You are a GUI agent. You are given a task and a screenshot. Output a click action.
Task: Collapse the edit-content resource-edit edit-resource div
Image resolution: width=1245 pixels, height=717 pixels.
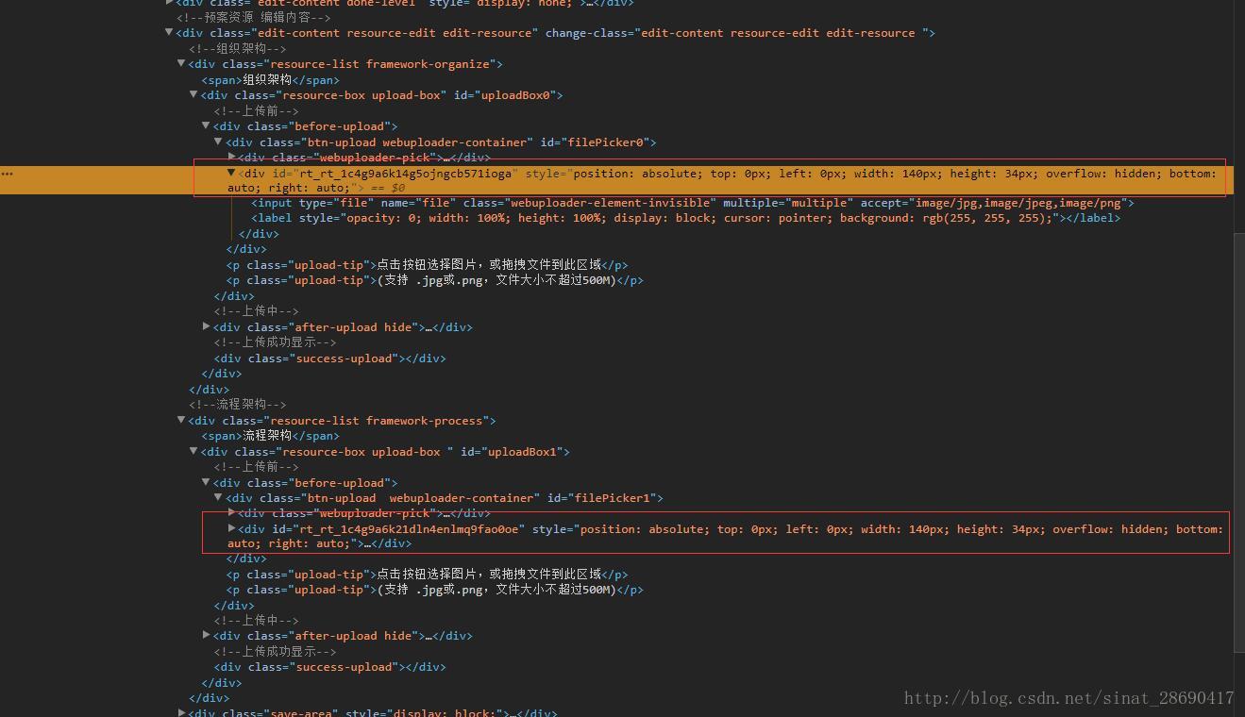169,33
